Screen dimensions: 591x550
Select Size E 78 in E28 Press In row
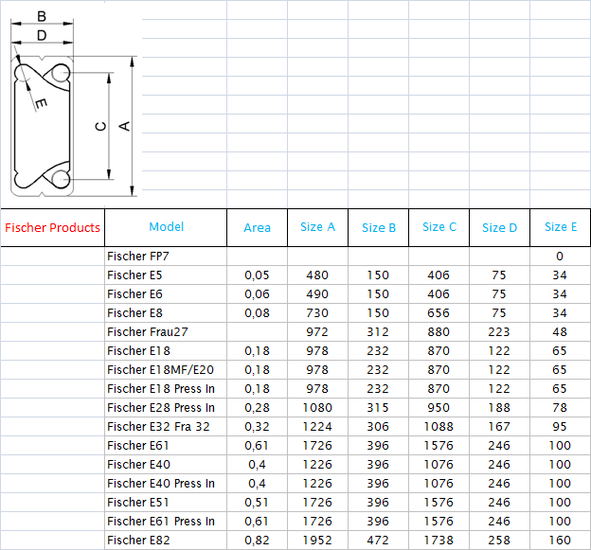point(560,408)
